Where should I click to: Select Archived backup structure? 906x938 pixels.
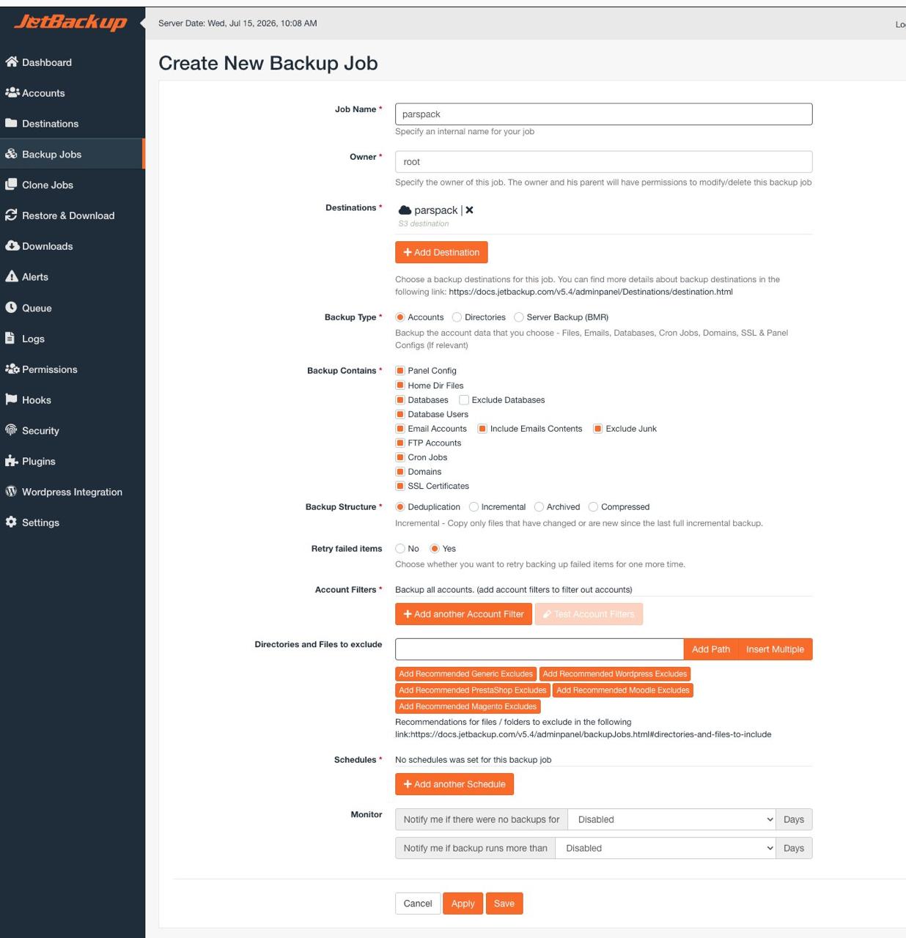(x=539, y=507)
